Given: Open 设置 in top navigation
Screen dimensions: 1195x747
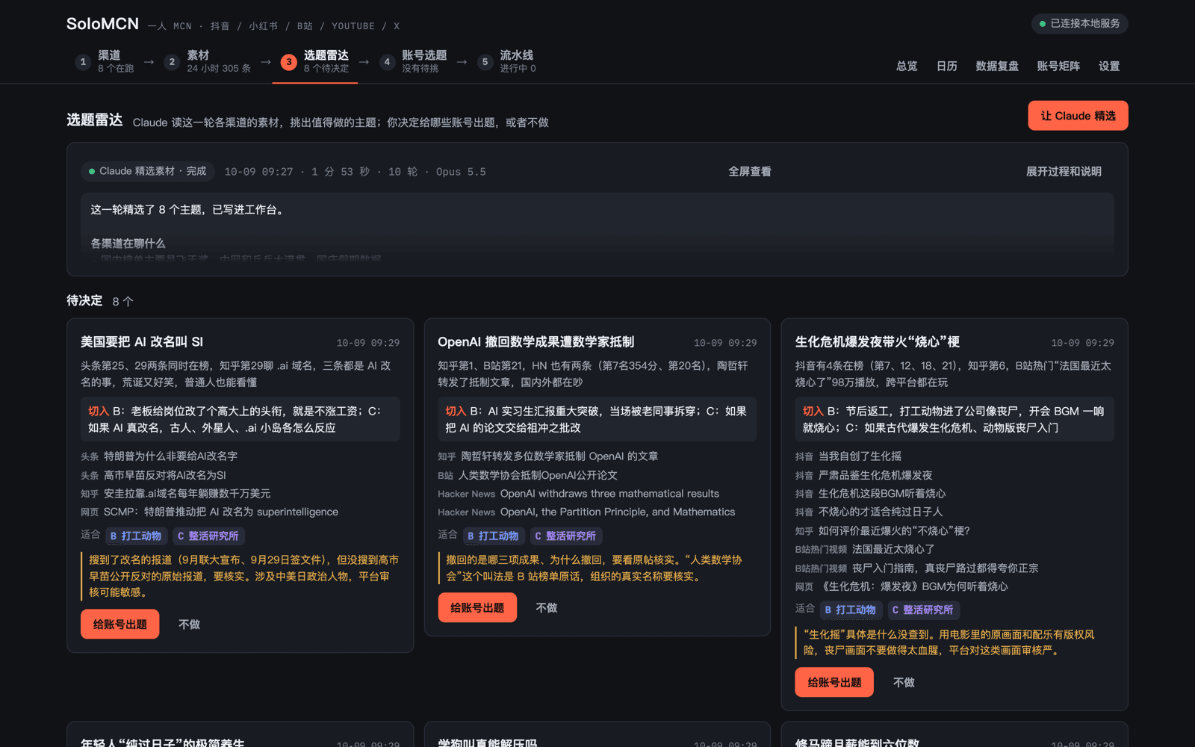Looking at the screenshot, I should (1109, 66).
